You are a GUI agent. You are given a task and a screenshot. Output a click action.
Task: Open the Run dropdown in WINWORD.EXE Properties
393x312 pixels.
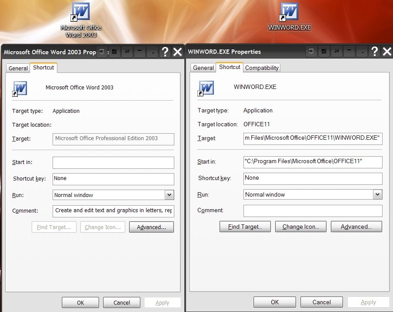377,194
